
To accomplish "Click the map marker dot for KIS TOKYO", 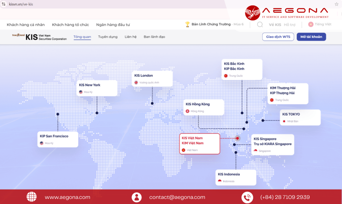I will (x=263, y=120).
